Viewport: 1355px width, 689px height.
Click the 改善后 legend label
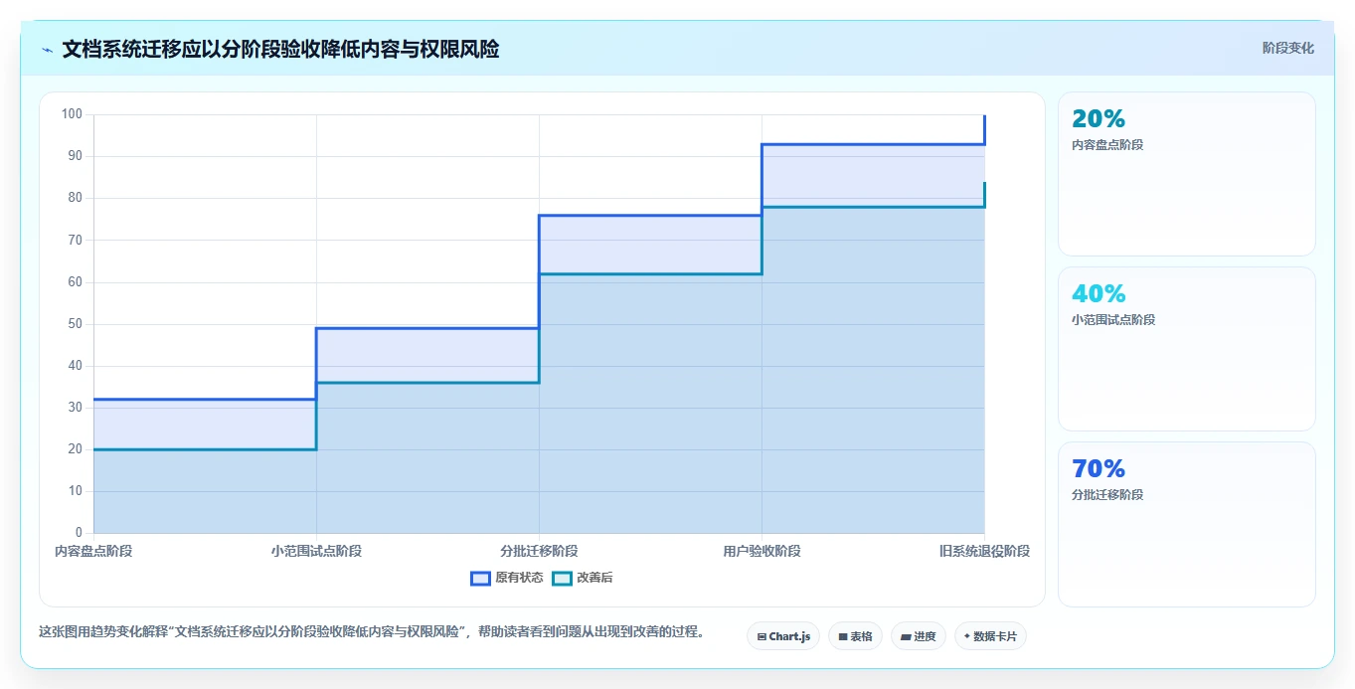coord(594,578)
